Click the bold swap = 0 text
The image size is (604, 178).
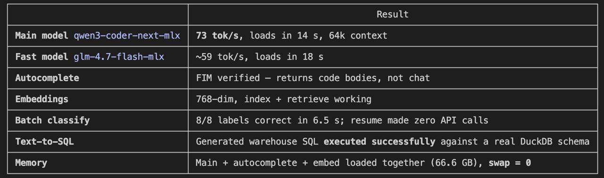pos(510,162)
